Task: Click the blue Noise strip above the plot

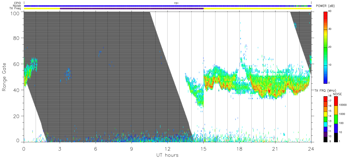Action: [168, 6]
